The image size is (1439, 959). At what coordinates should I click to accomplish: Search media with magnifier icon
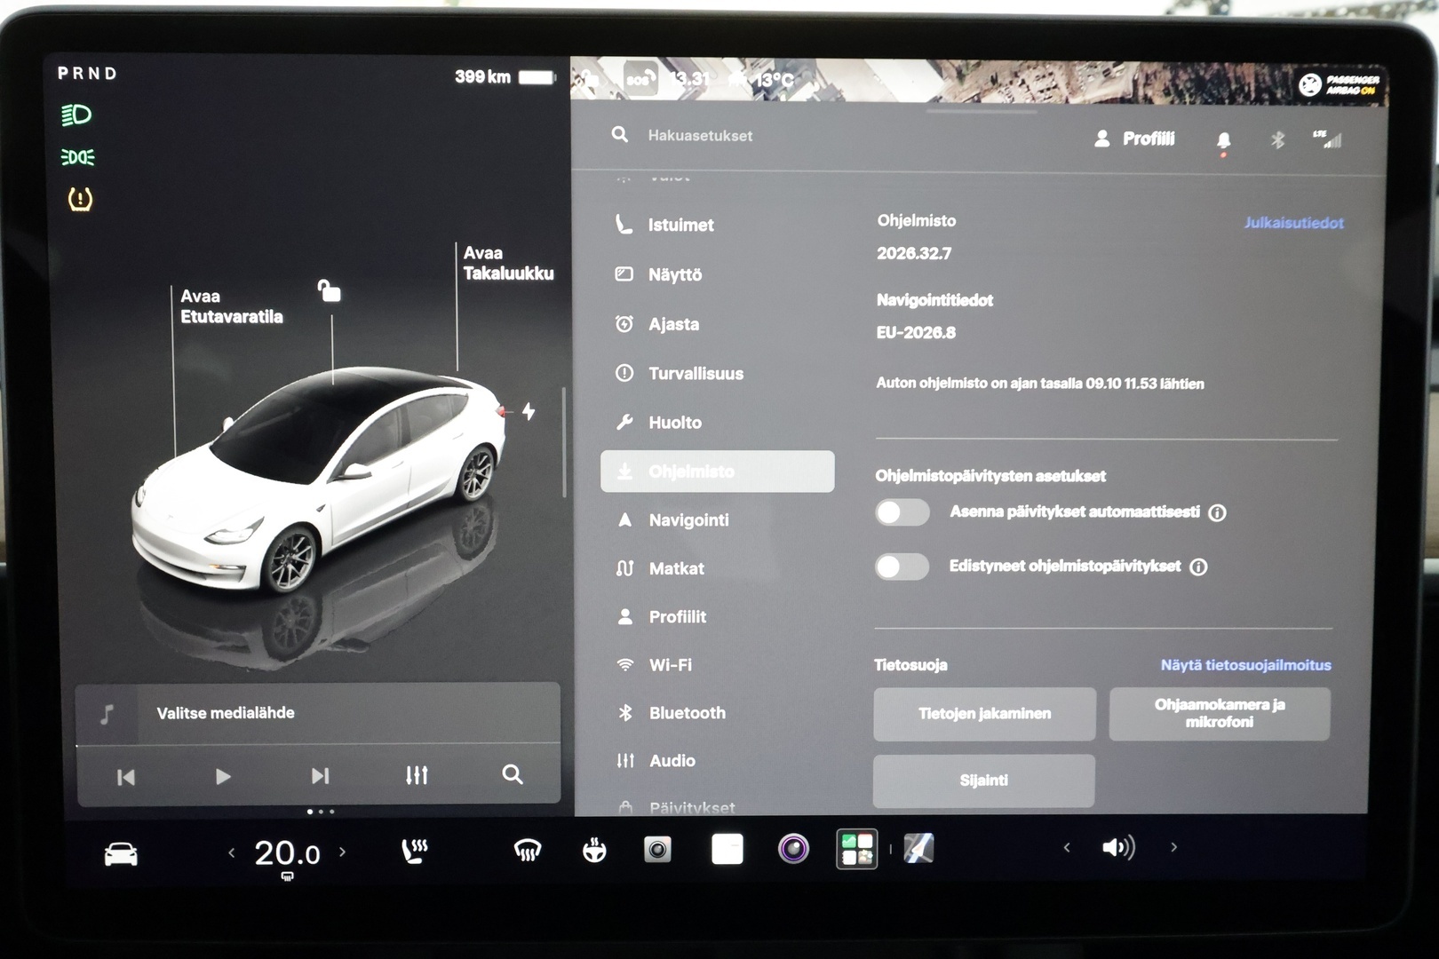[513, 774]
